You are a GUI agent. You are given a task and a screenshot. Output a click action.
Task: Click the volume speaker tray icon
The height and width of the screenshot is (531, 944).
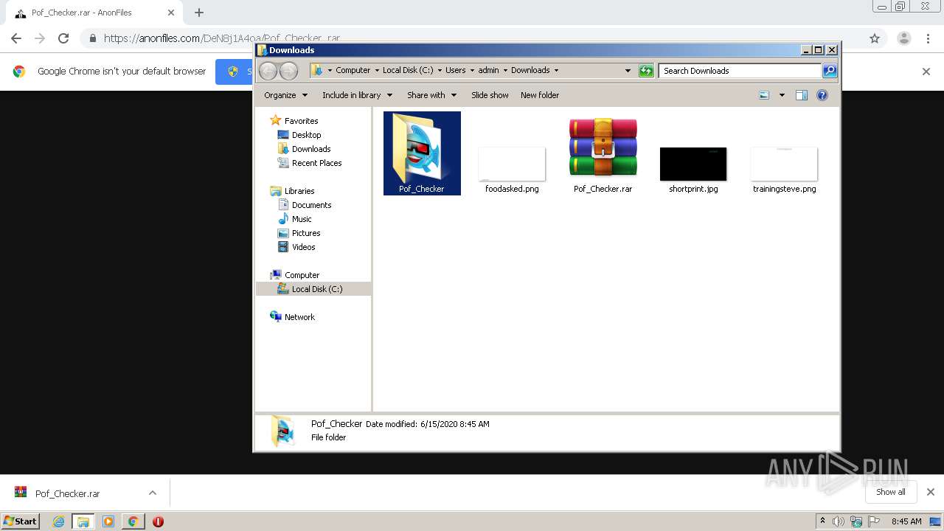pos(839,521)
